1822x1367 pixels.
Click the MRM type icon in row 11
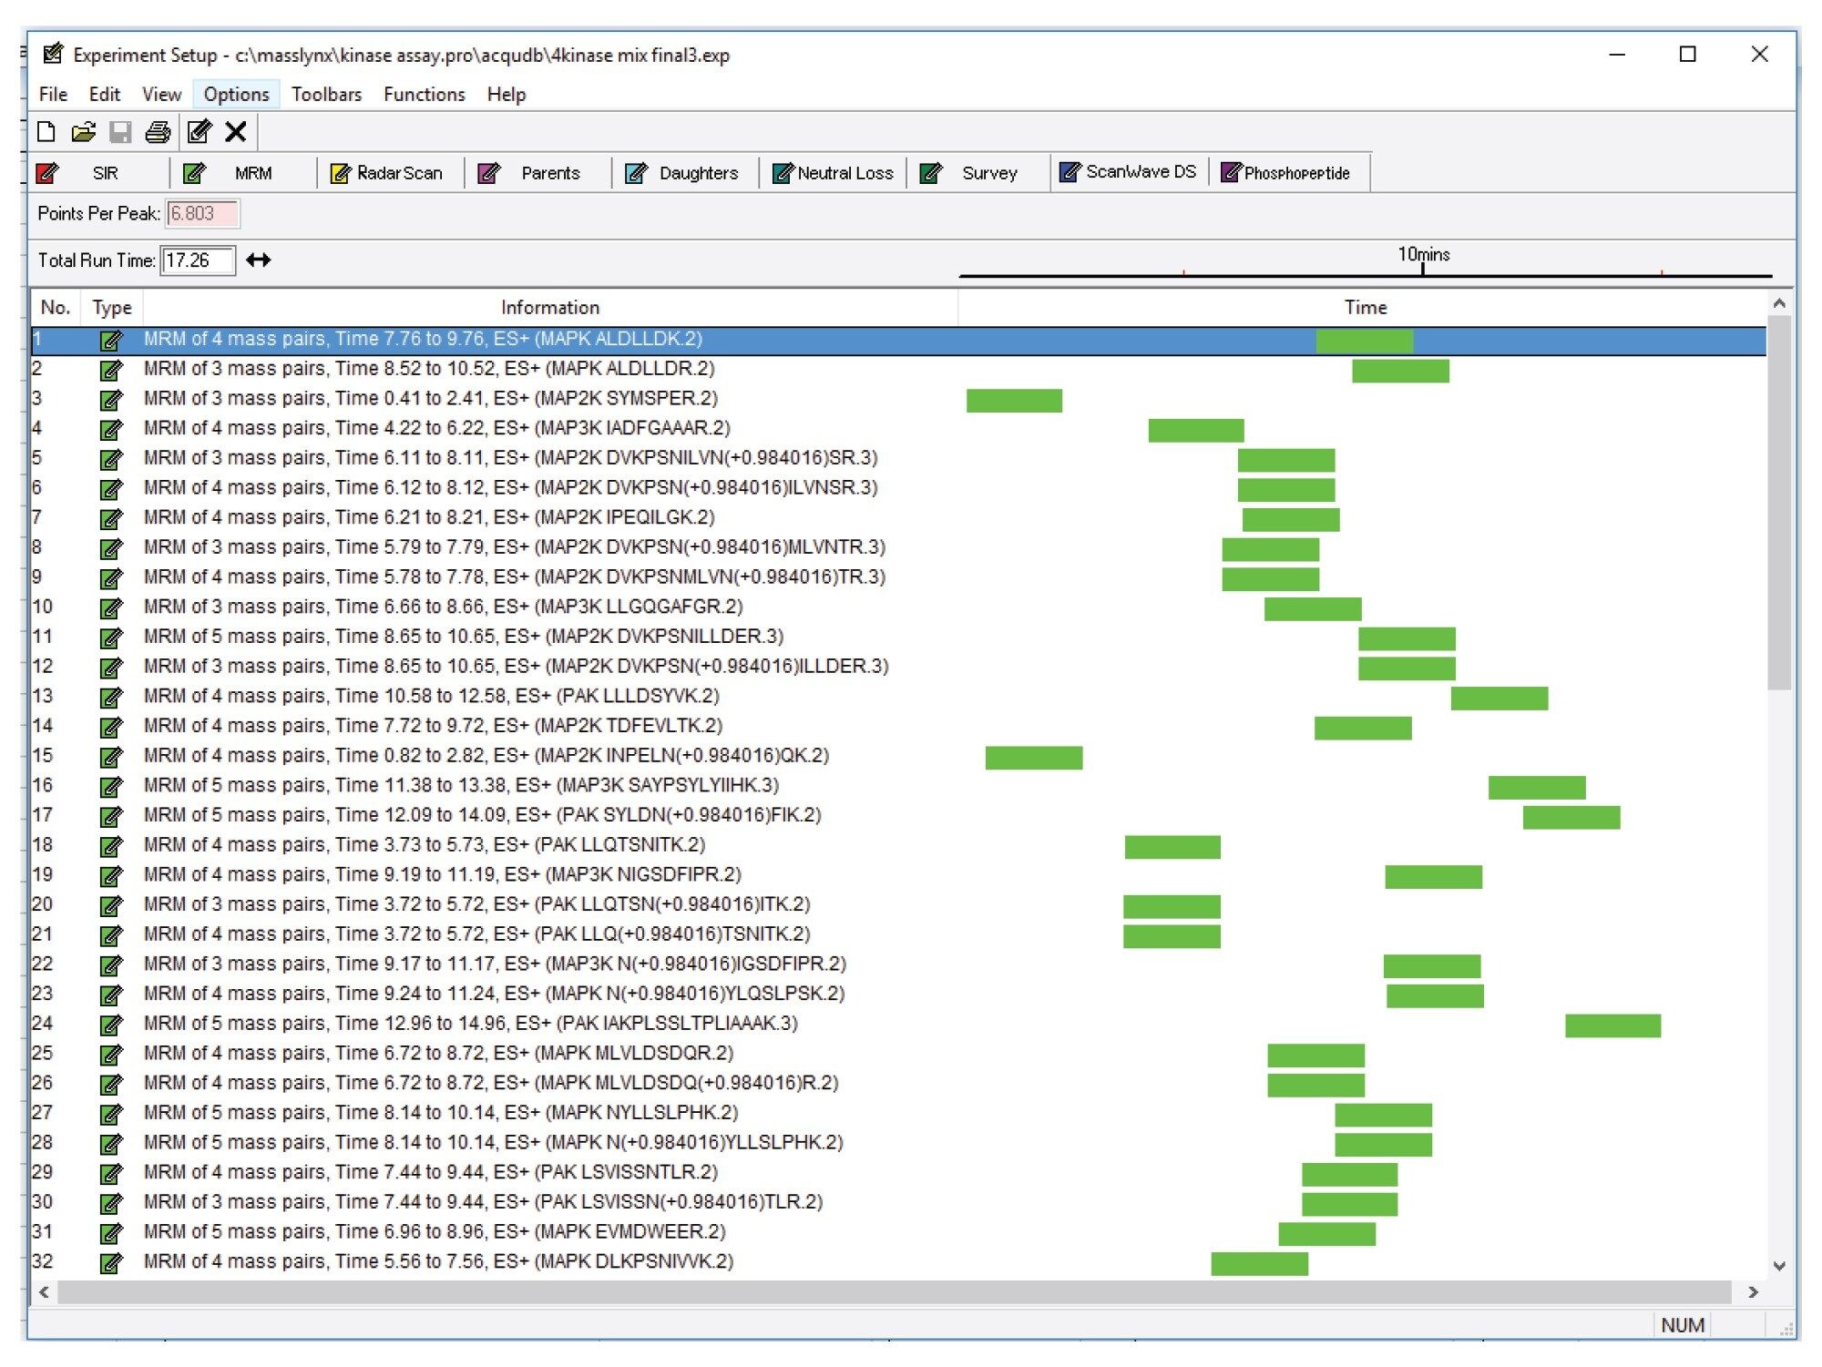[x=111, y=638]
